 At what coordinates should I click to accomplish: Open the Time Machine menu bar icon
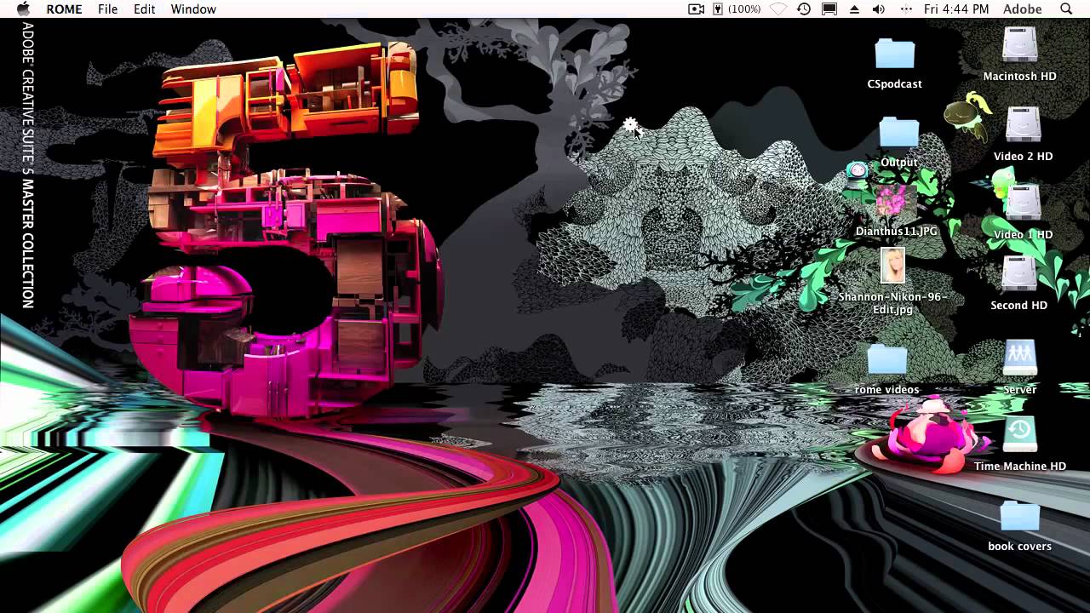804,9
